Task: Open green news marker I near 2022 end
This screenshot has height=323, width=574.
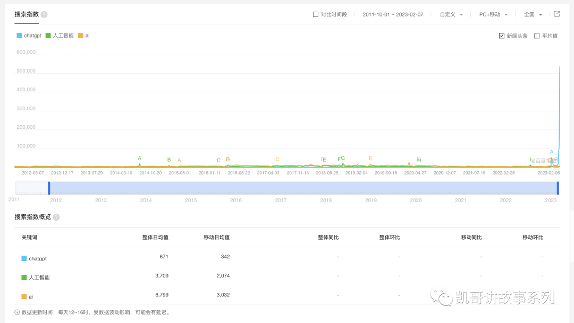Action: (530, 160)
